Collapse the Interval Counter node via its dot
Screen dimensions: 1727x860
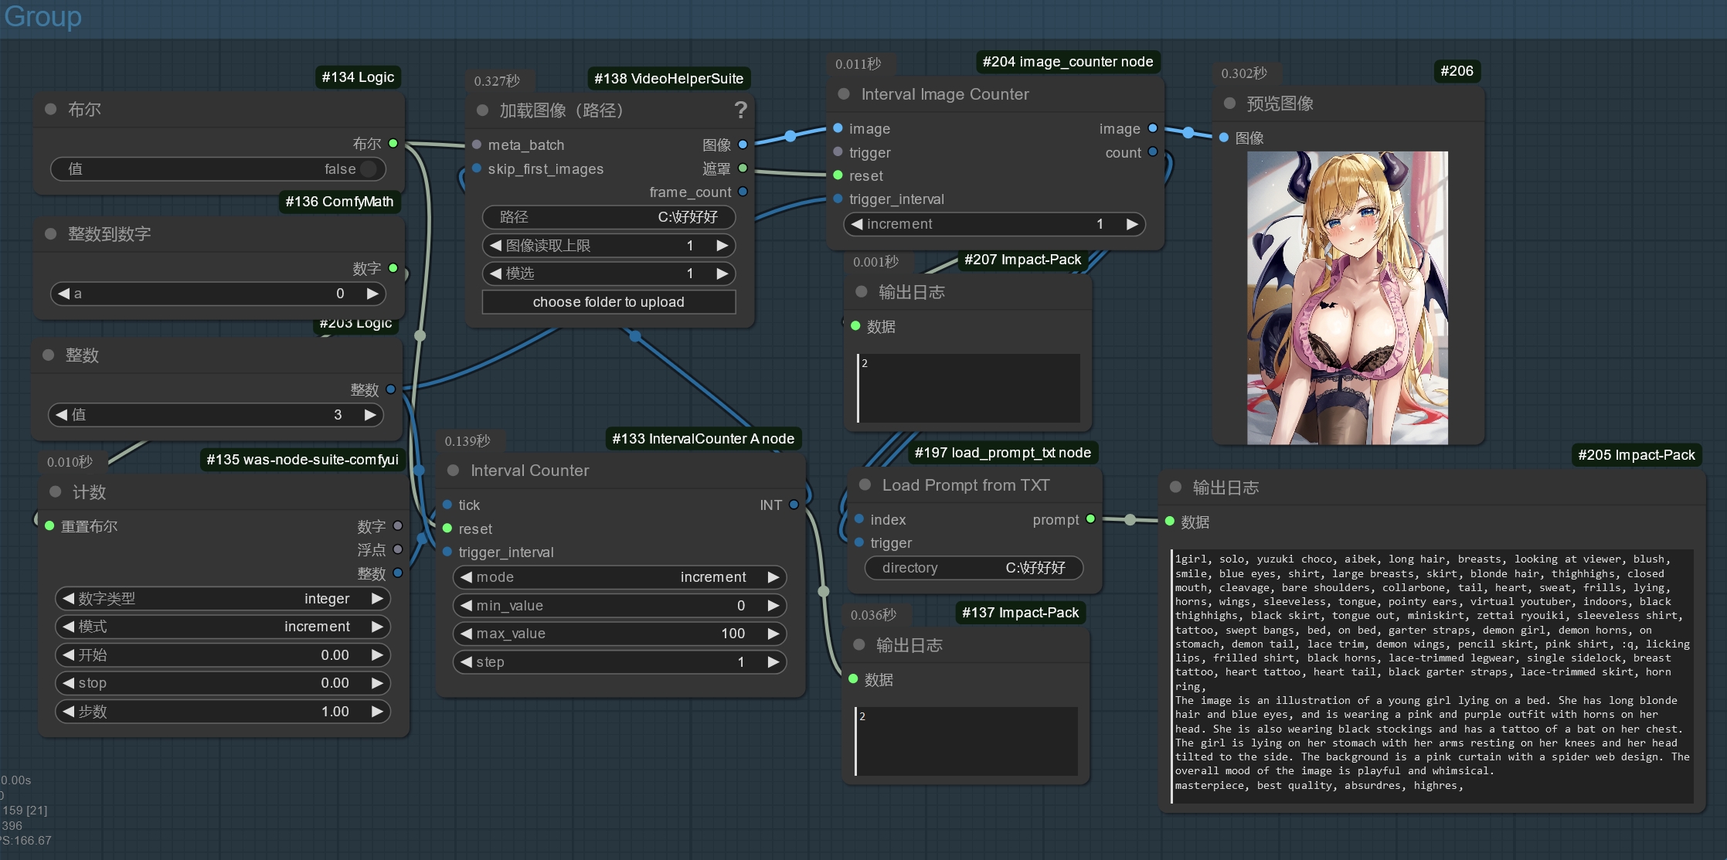[x=454, y=470]
